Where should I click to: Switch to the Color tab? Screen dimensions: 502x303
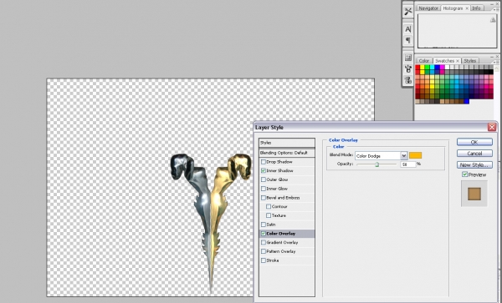coord(424,61)
